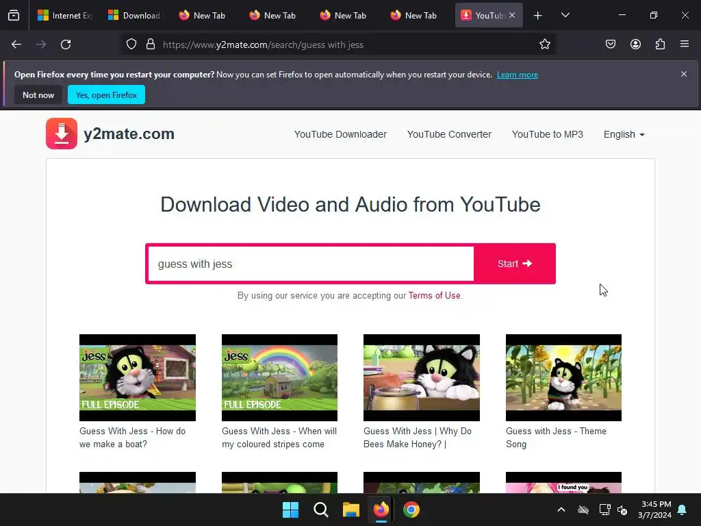Image resolution: width=701 pixels, height=526 pixels.
Task: Click the y2mate.com site title
Action: click(129, 134)
